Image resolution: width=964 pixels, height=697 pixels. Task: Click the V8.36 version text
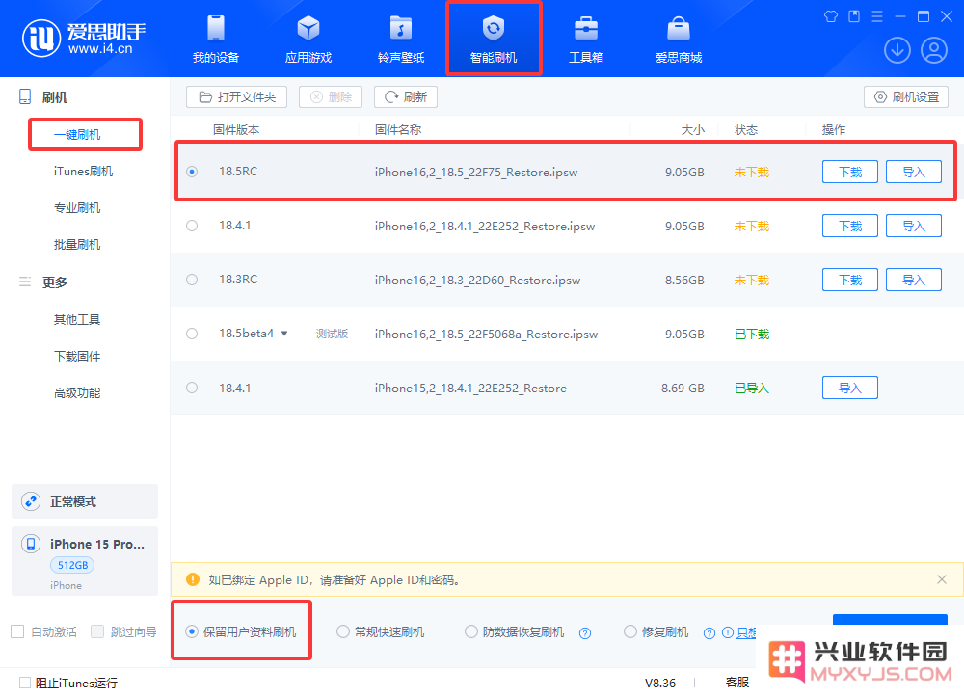660,683
